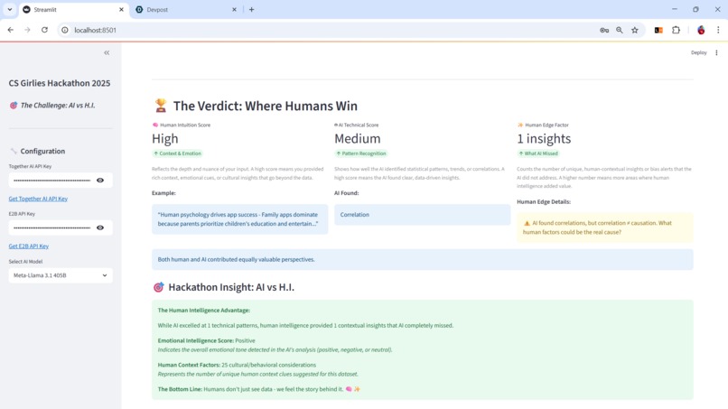Close the Streamlit tab
Image resolution: width=728 pixels, height=409 pixels.
click(121, 10)
